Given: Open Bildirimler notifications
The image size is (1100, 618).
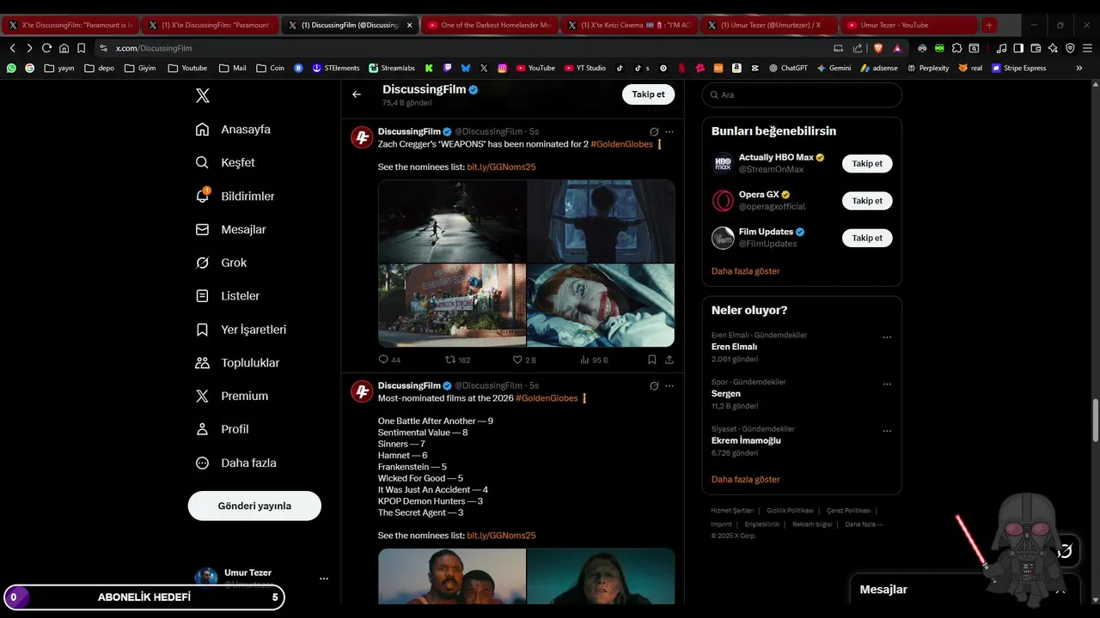Looking at the screenshot, I should tap(235, 196).
